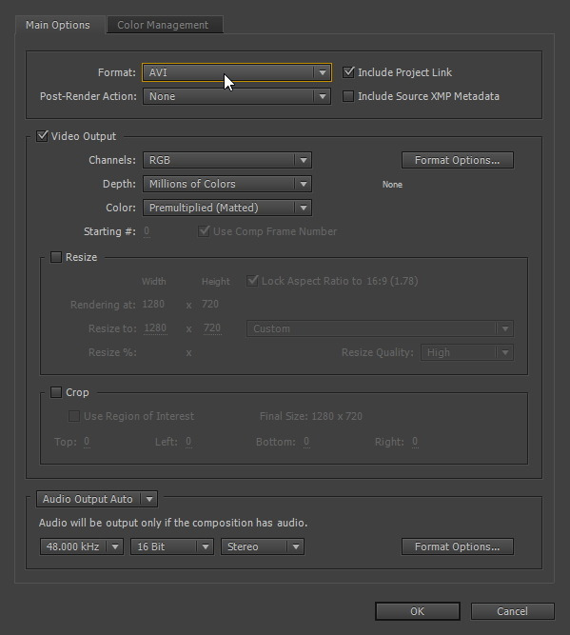
Task: Enable the Crop checkbox
Action: point(56,392)
